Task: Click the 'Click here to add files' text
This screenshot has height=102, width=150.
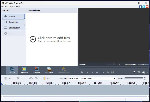Action: pos(54,38)
